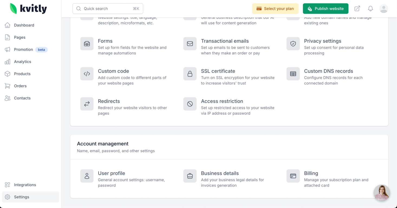Click the Privacy settings shield icon
Viewport: 397px width, 208px height.
pos(293,44)
